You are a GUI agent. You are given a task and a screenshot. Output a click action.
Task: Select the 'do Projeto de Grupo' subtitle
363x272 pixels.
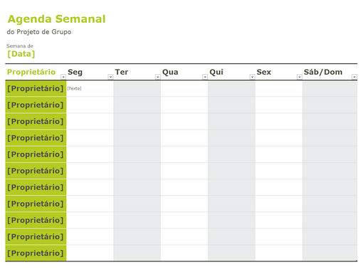point(39,32)
